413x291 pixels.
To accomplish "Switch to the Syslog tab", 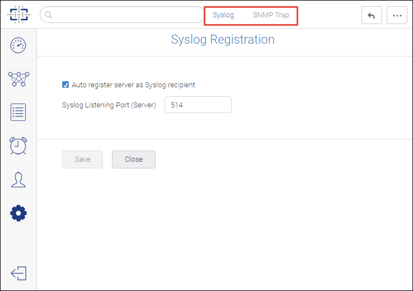I will [x=223, y=15].
